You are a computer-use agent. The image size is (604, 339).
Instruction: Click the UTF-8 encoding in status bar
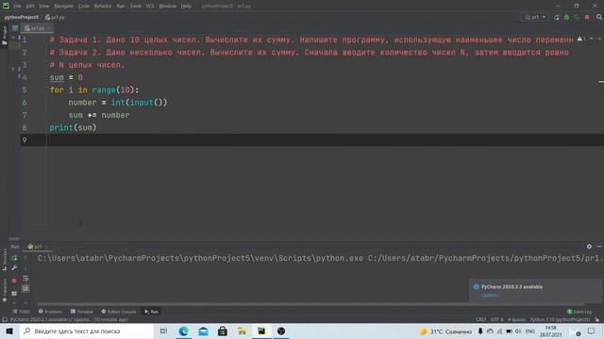pyautogui.click(x=497, y=320)
